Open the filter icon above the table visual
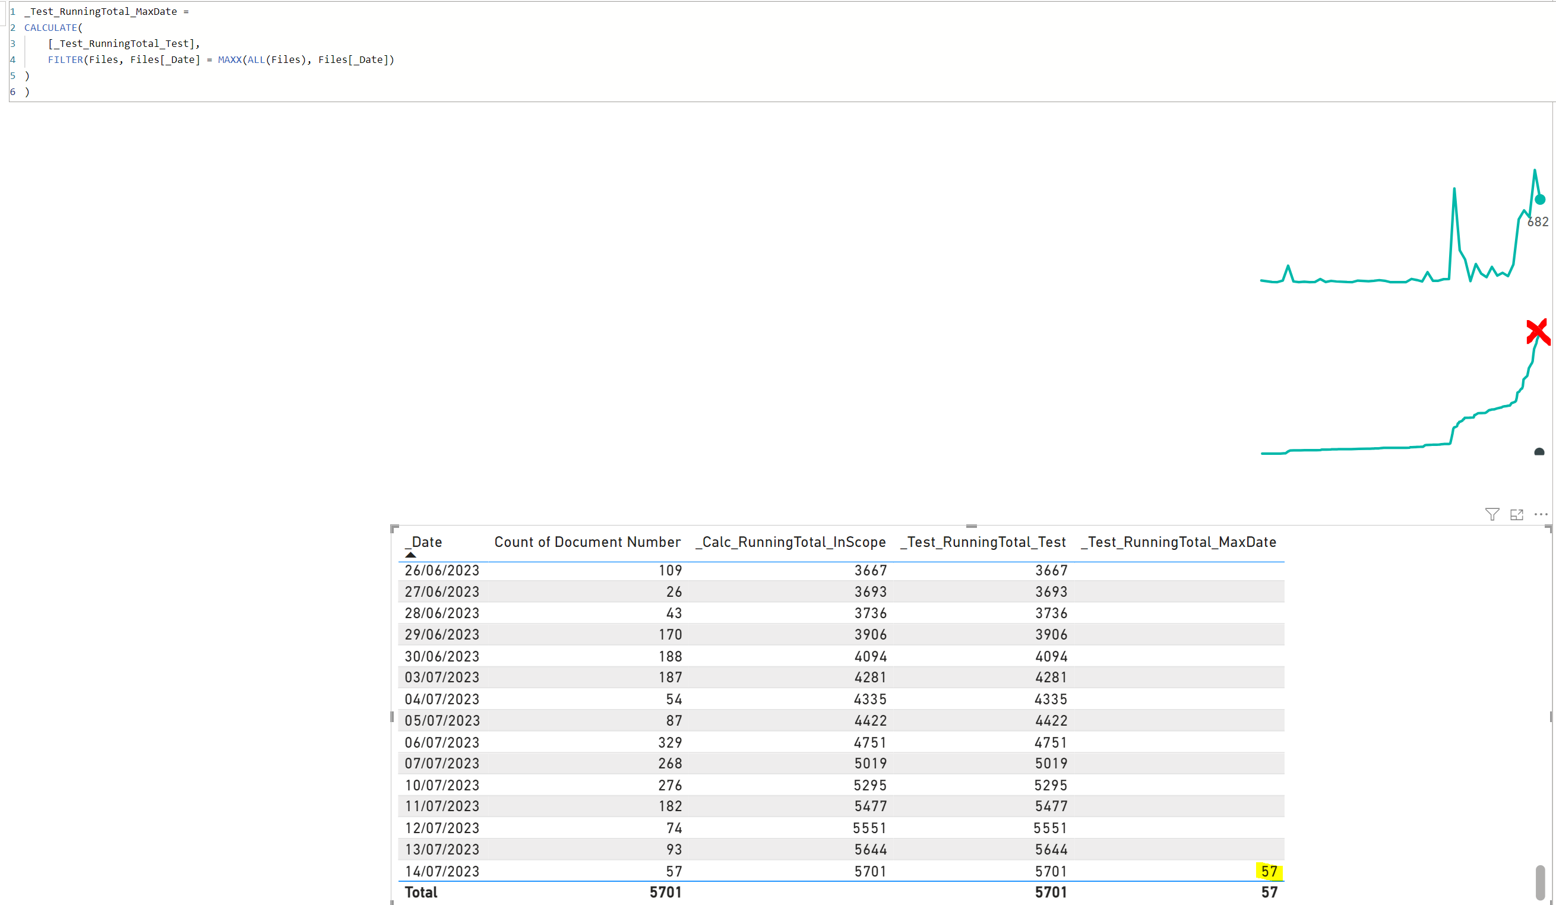Image resolution: width=1556 pixels, height=905 pixels. coord(1492,514)
